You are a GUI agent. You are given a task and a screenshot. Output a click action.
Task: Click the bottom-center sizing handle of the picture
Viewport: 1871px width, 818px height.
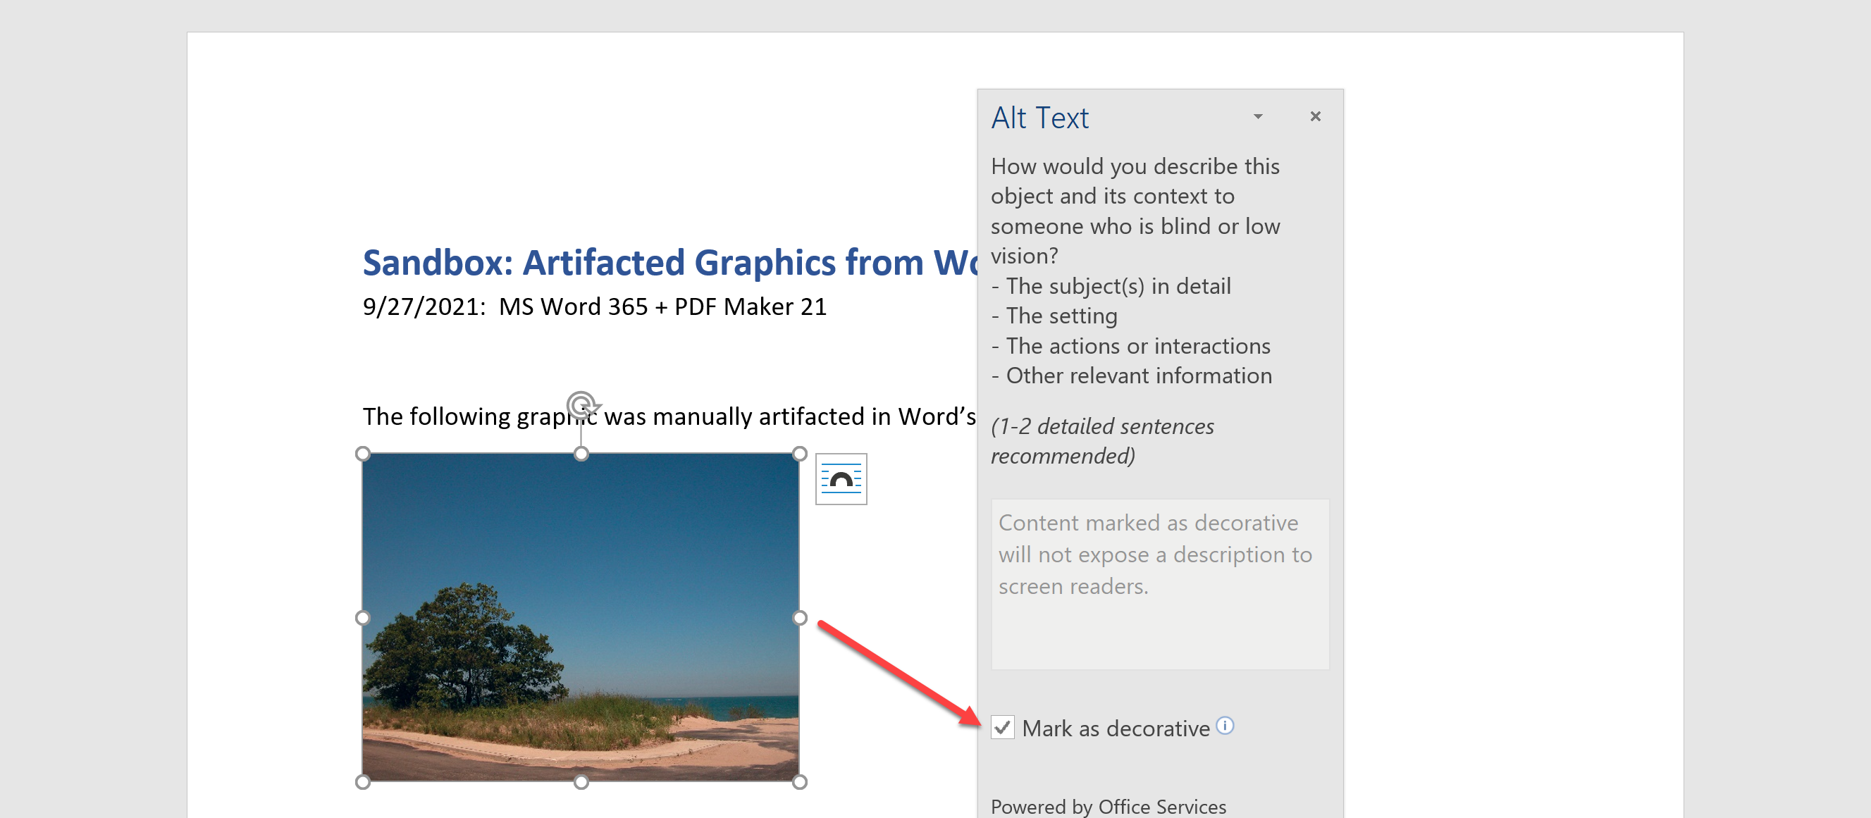tap(581, 781)
